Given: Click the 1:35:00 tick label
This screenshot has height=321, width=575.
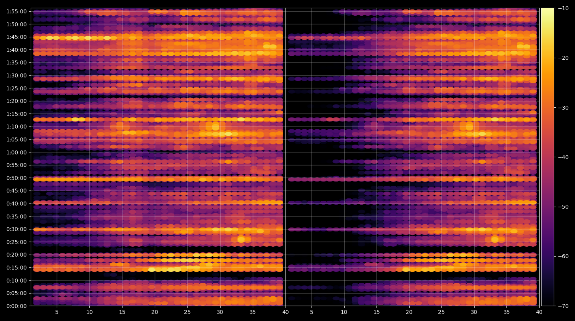Looking at the screenshot, I should (17, 62).
